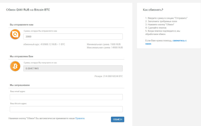Click the Bitcoin orange coin icon

point(15,66)
